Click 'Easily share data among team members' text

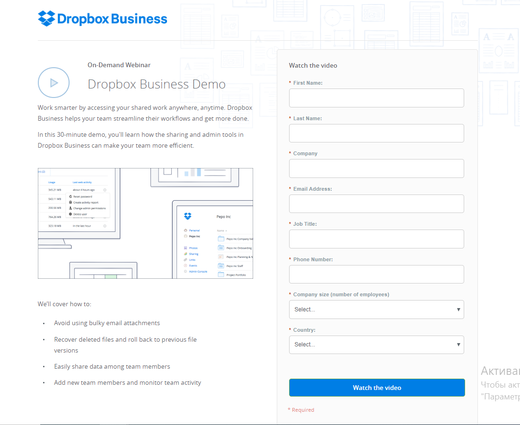click(112, 367)
